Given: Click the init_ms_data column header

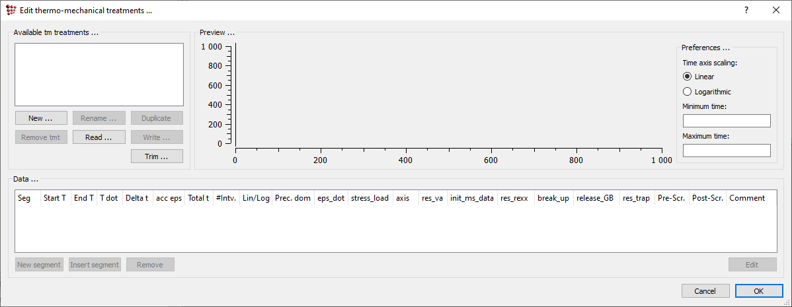Looking at the screenshot, I should [471, 198].
